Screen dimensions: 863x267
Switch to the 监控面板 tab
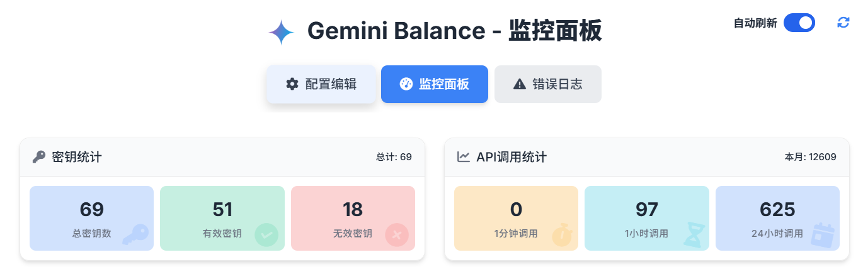pos(435,84)
